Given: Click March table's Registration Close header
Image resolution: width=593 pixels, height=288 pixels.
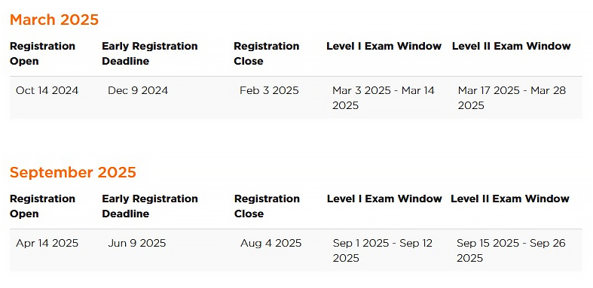Looking at the screenshot, I should coord(267,53).
